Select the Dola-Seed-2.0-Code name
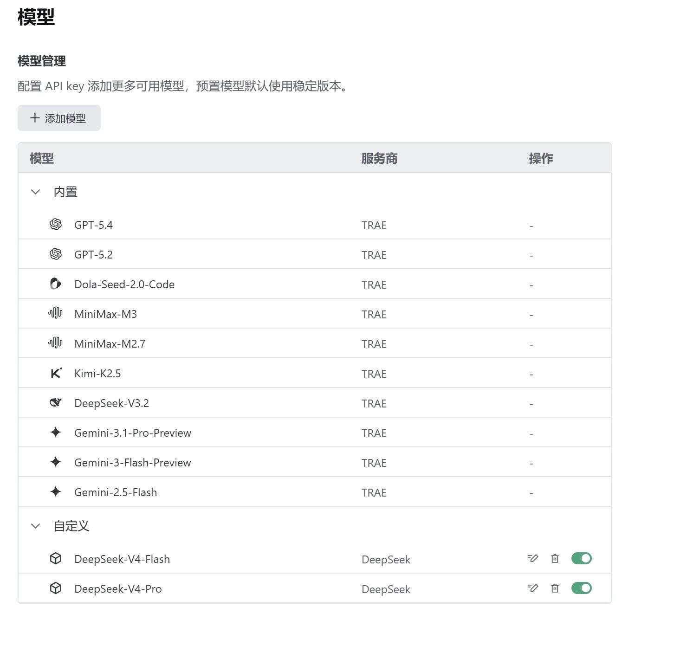The height and width of the screenshot is (646, 687). [x=124, y=284]
